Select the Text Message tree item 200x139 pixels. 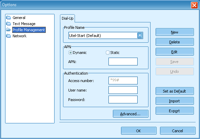point(24,24)
